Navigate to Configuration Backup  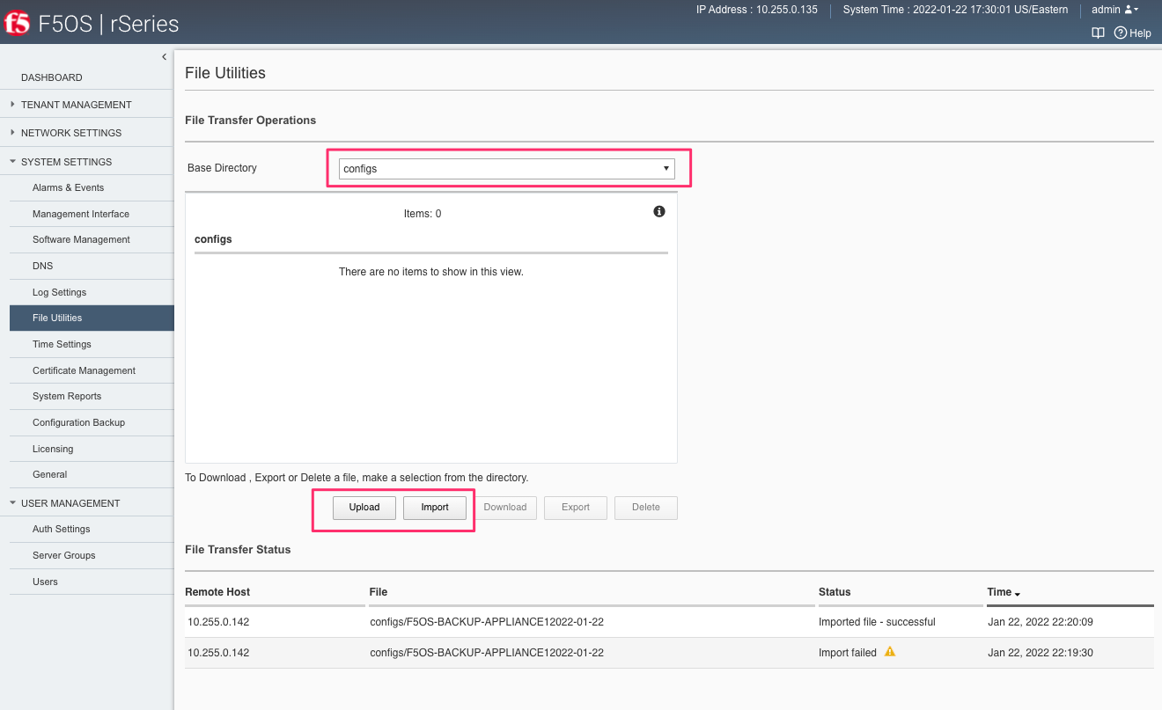(x=92, y=422)
